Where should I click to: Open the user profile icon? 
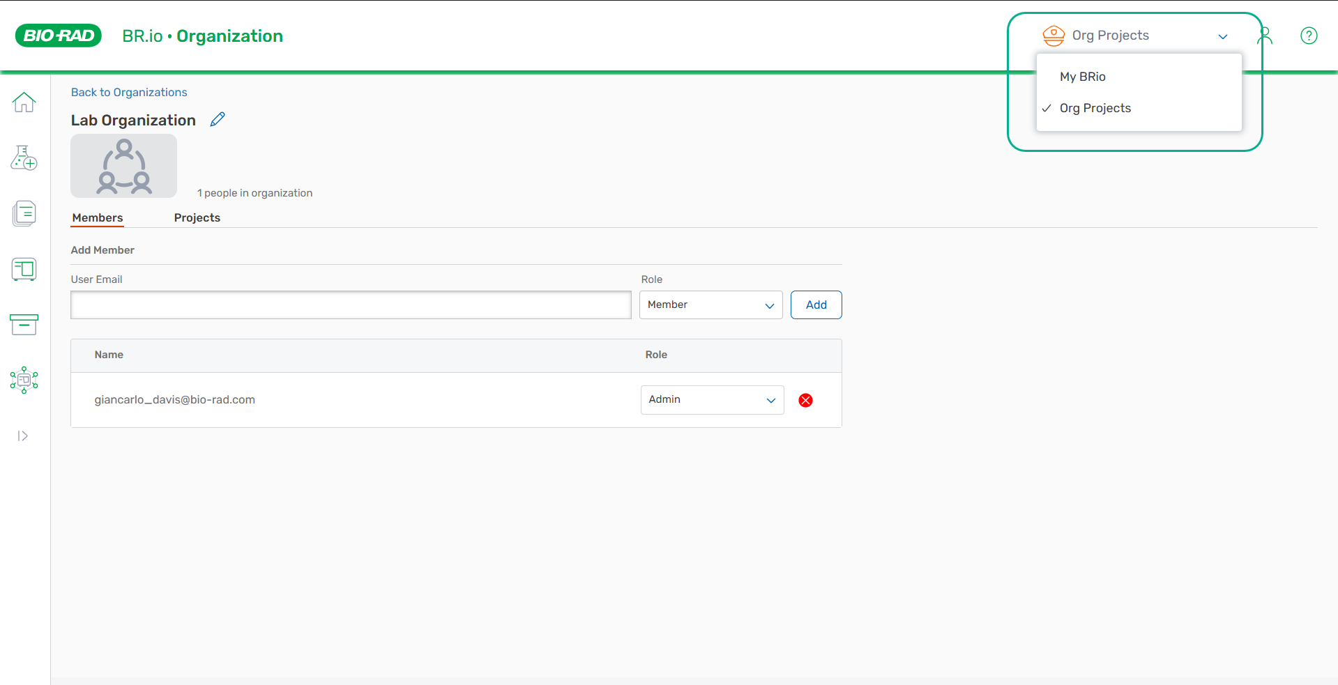[1264, 36]
